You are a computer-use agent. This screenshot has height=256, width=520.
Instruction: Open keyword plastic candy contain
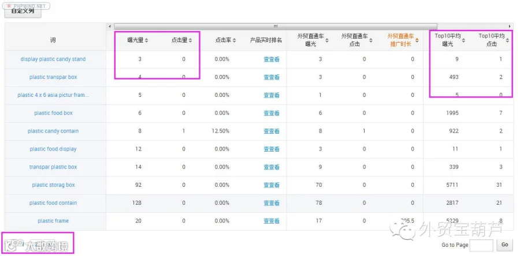(53, 131)
